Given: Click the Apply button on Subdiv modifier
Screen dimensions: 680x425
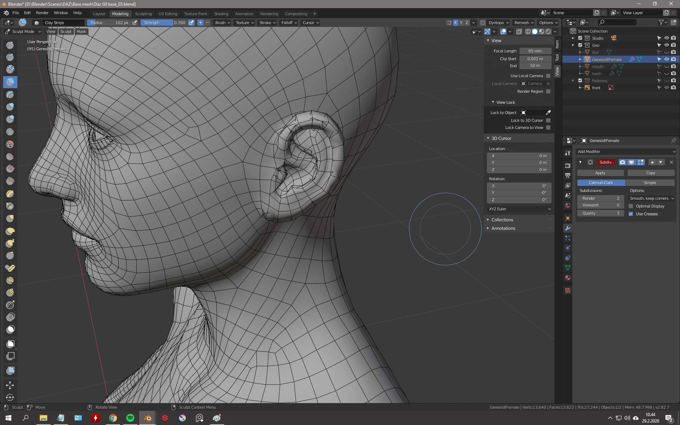Looking at the screenshot, I should 600,173.
